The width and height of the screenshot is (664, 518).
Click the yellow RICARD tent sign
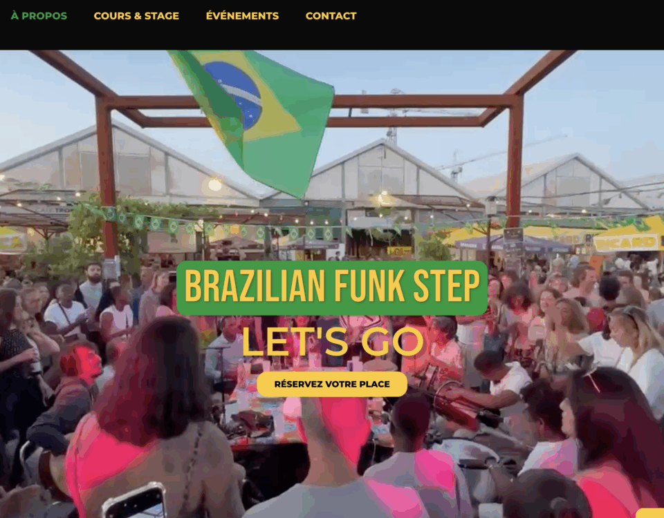pyautogui.click(x=627, y=242)
